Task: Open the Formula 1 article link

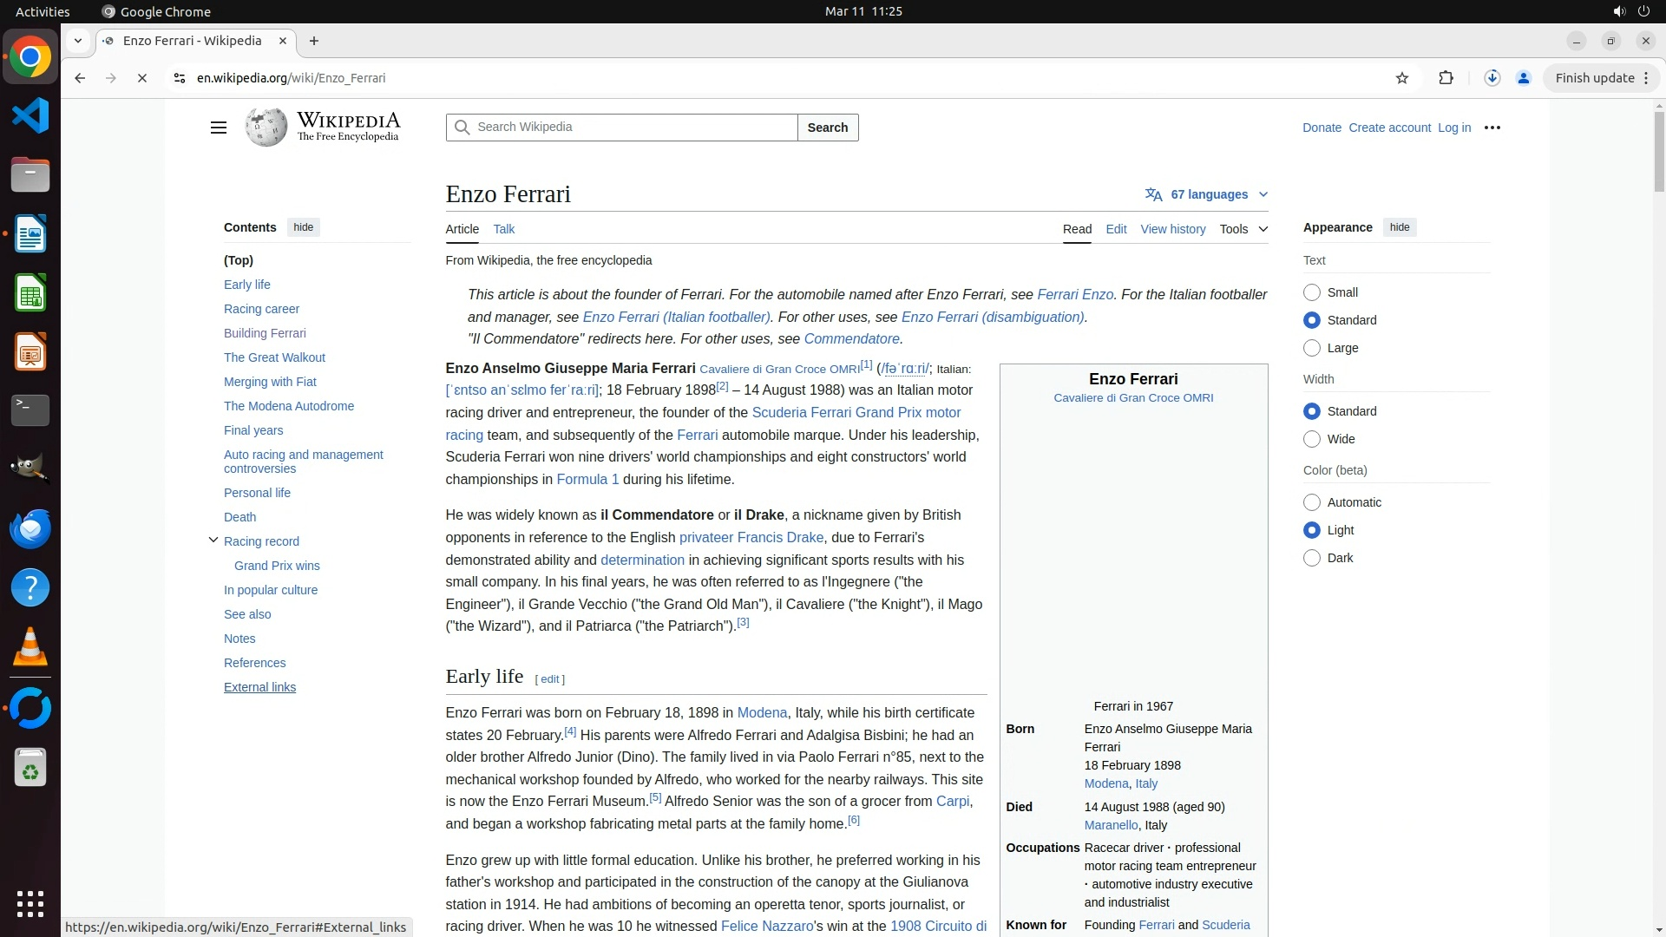Action: coord(587,480)
